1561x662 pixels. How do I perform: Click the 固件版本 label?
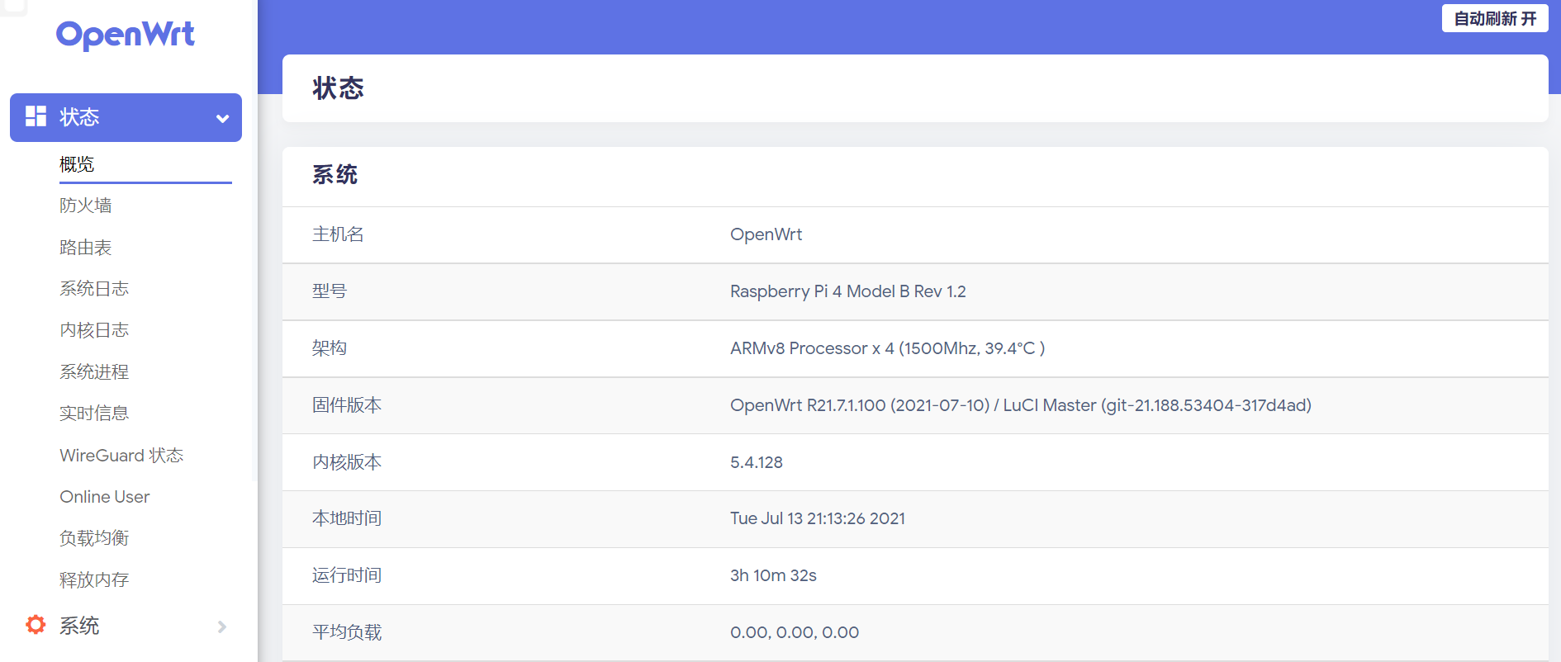(347, 405)
